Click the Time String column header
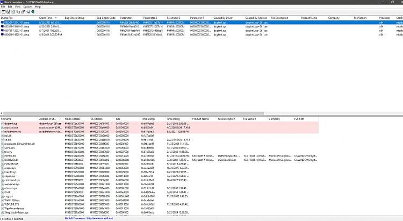Viewport: 403px width, 221px height. pos(178,119)
